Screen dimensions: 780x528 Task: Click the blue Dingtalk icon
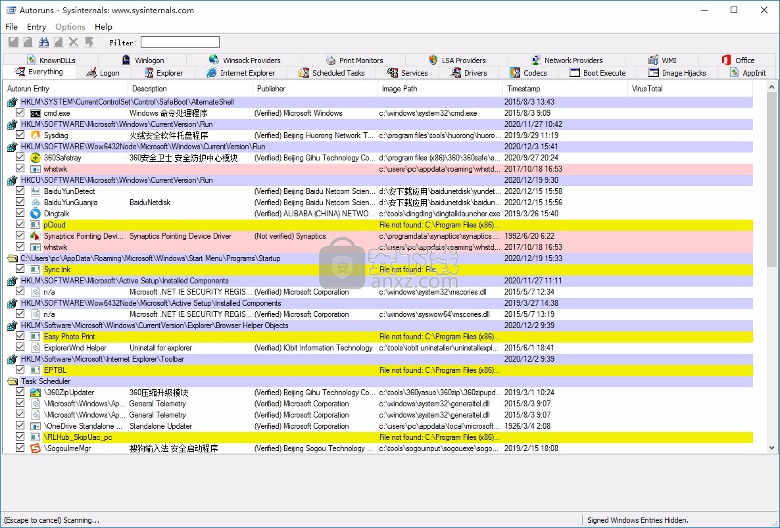pos(36,214)
